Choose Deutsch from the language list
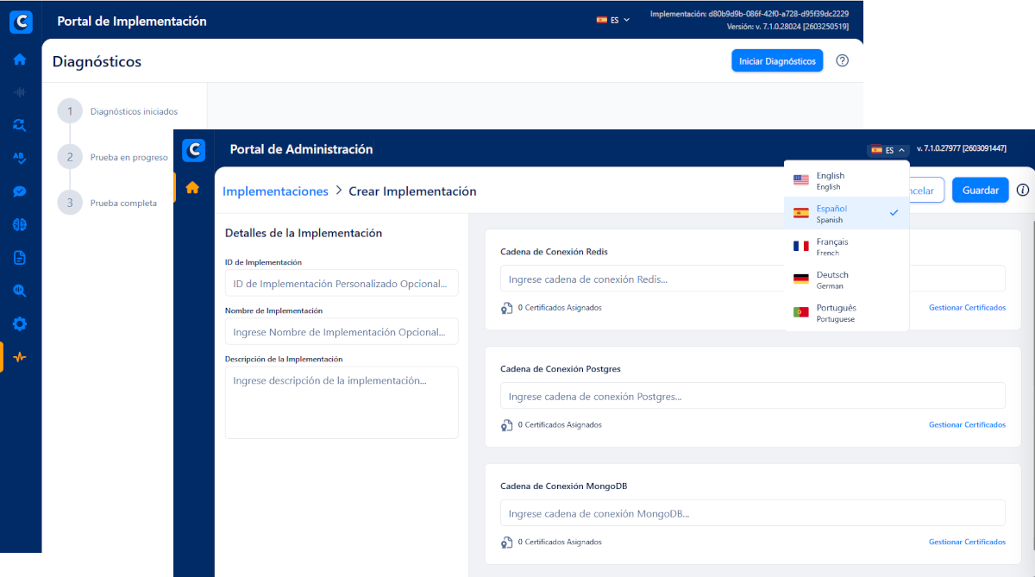This screenshot has height=577, width=1035. [x=832, y=278]
